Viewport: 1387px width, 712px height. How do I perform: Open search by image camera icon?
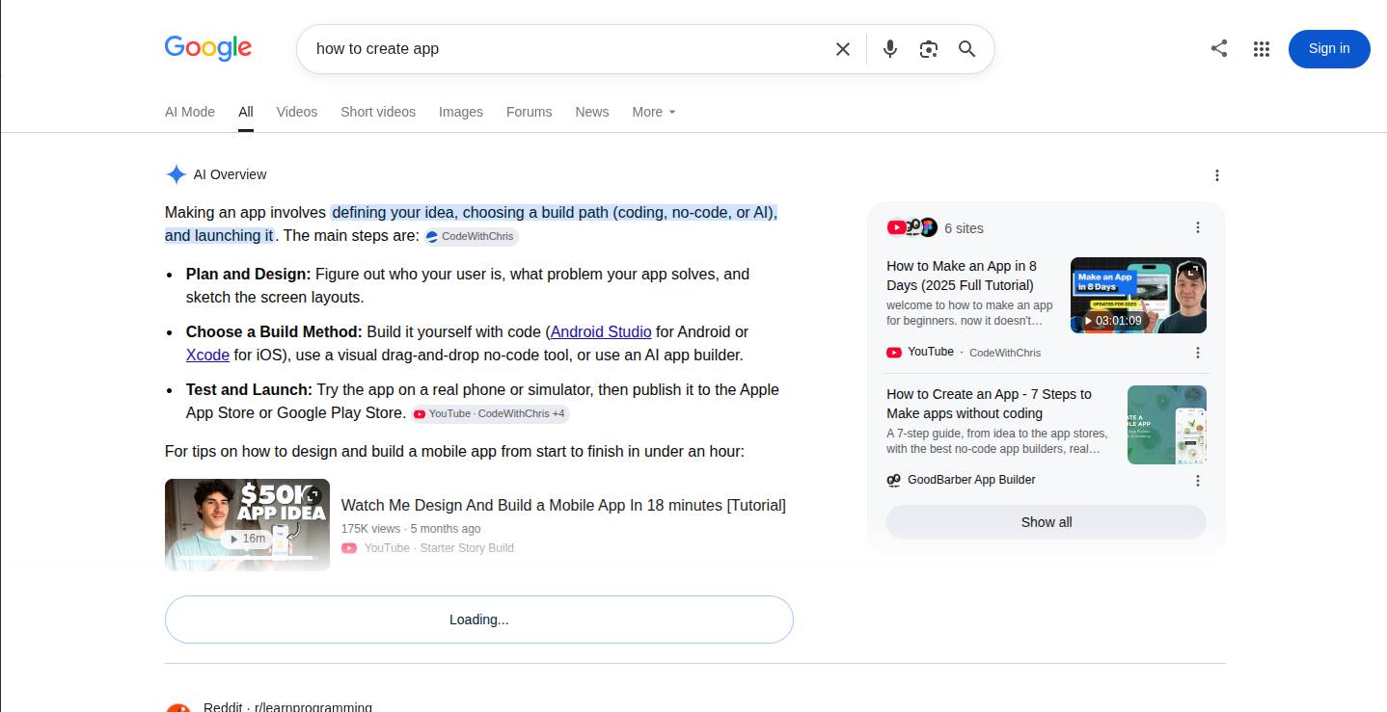click(x=929, y=49)
